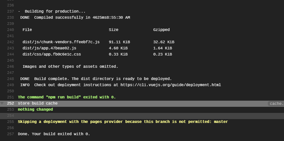Click 'dist/js/app.47beae02.js' file name

[x=49, y=48]
